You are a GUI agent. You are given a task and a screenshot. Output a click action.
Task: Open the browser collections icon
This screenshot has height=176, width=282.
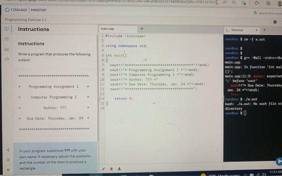[268, 3]
